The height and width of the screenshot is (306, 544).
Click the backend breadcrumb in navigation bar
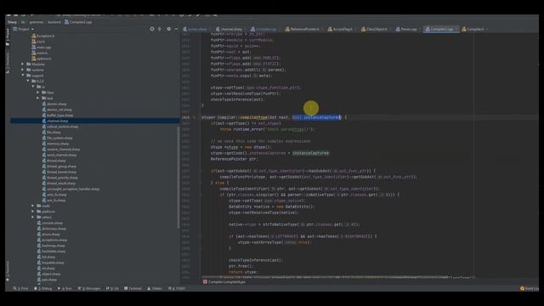pos(54,22)
